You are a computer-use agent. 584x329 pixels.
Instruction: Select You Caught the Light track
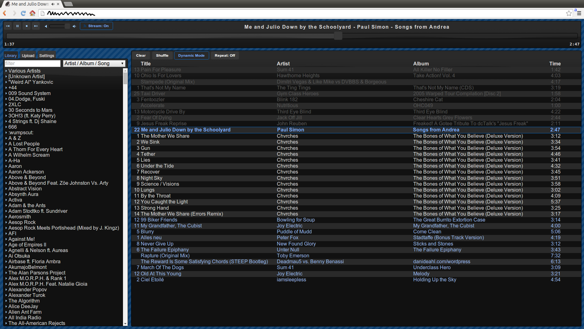[x=356, y=202]
